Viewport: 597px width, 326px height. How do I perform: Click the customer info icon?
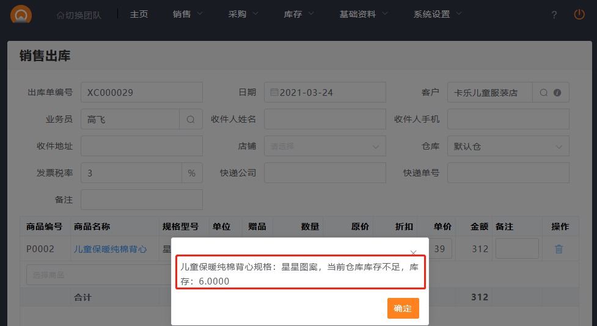point(557,93)
